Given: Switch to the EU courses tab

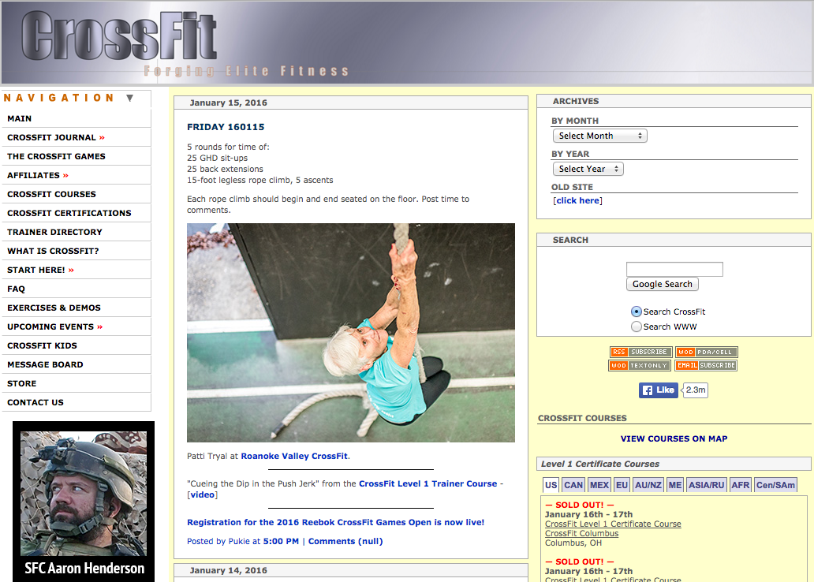Looking at the screenshot, I should point(622,485).
